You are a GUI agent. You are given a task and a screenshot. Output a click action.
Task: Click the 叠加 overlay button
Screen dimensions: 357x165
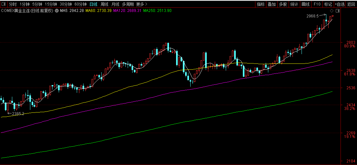pyautogui.click(x=272, y=4)
